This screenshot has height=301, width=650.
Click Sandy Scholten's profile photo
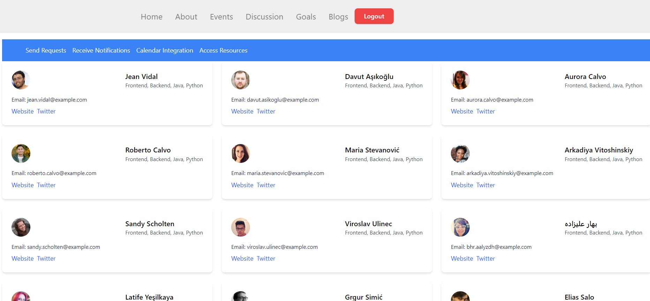(x=21, y=227)
